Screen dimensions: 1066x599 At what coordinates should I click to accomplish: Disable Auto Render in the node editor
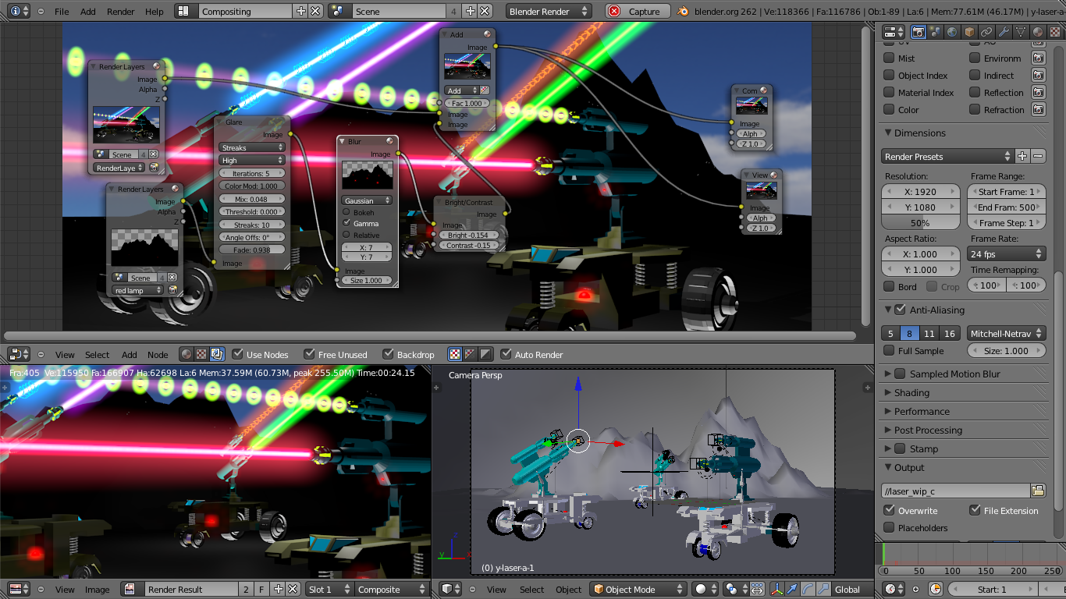[x=506, y=354]
